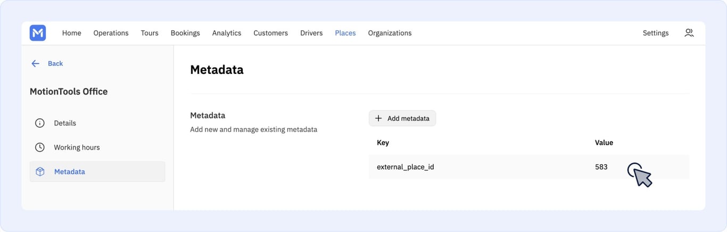Click the Working hours clock icon
The image size is (727, 232).
point(40,147)
